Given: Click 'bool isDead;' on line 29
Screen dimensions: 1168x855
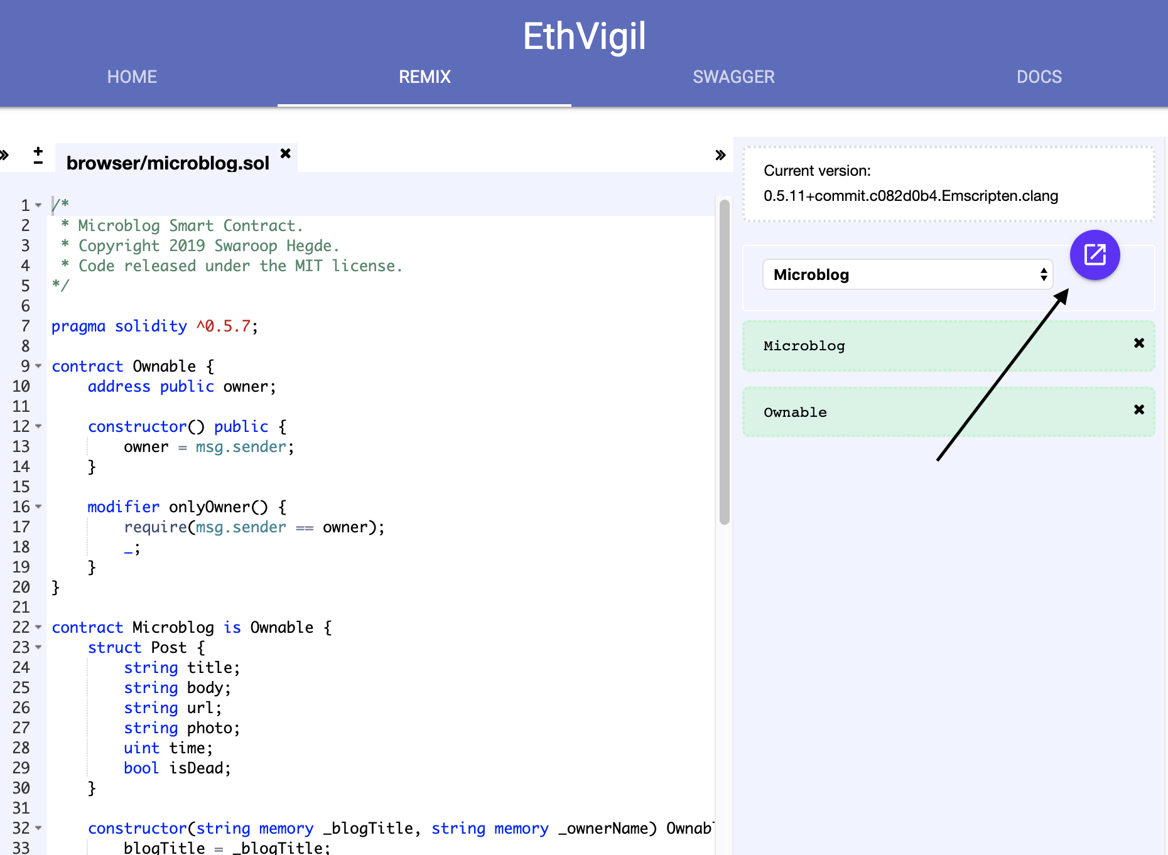Looking at the screenshot, I should pos(177,768).
